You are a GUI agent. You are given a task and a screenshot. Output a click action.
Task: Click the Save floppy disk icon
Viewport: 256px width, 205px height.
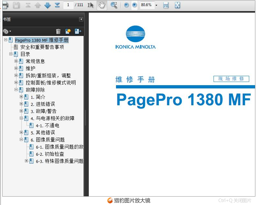[x=16, y=5]
